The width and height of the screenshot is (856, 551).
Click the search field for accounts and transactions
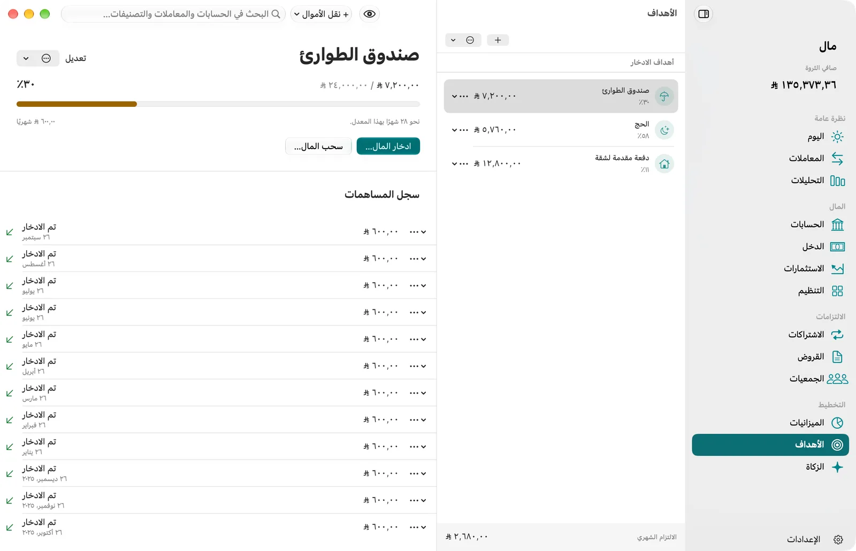173,14
